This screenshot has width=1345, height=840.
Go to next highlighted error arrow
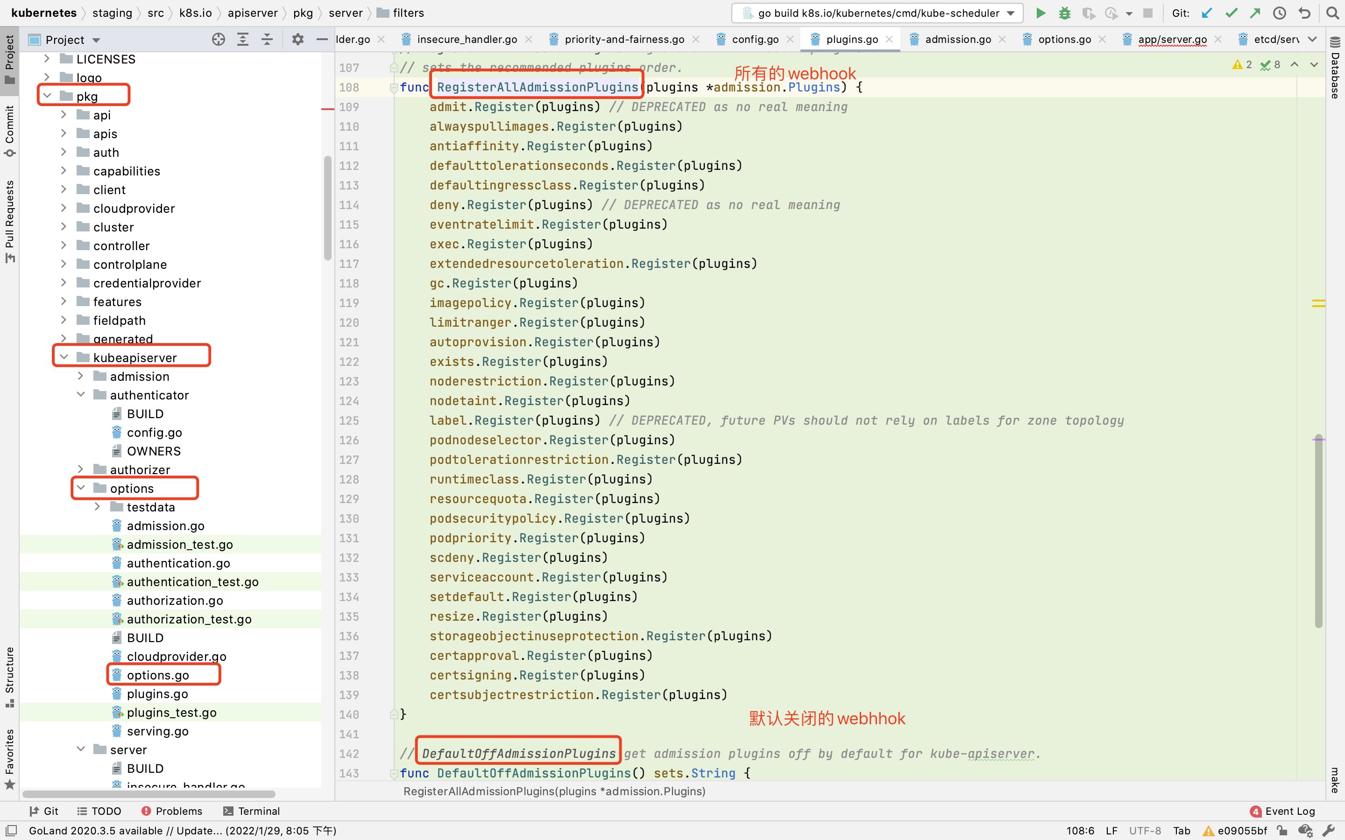pyautogui.click(x=1314, y=65)
